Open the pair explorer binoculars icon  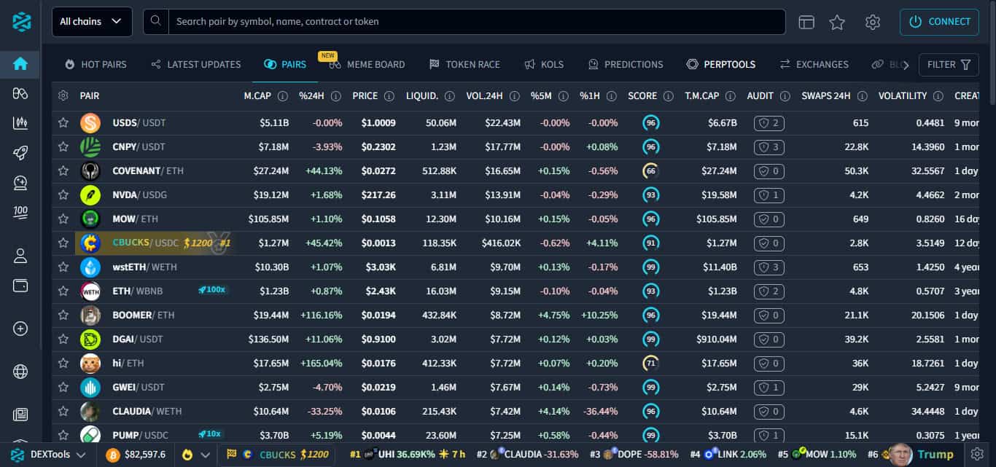click(20, 93)
